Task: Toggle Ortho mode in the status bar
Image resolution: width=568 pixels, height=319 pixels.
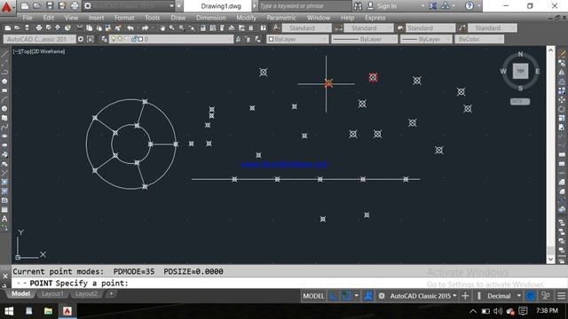Action: [334, 296]
